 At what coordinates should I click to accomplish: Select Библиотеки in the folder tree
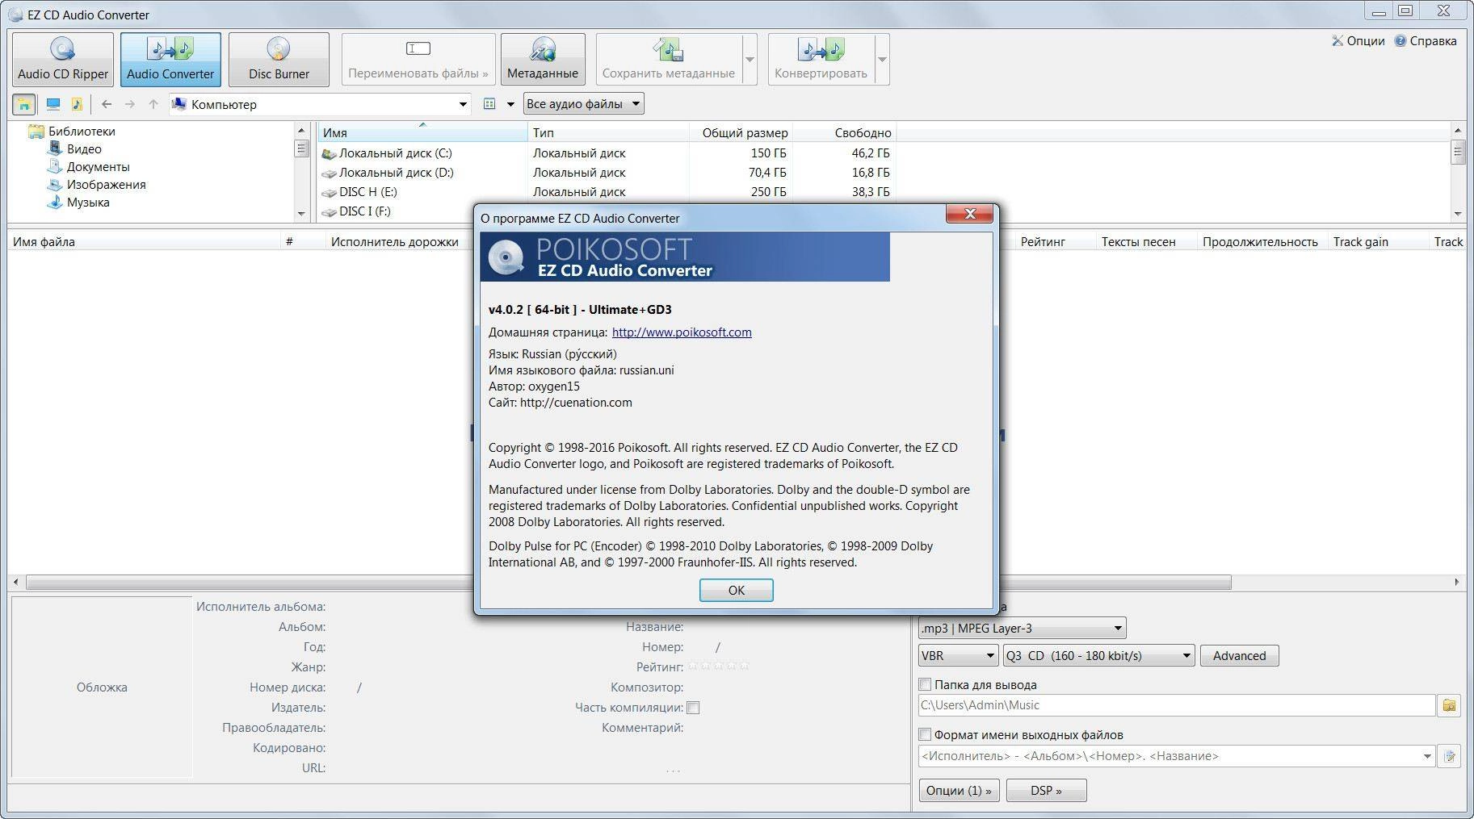point(82,132)
